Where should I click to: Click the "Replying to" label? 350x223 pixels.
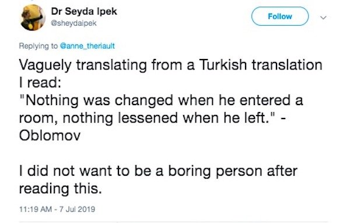(x=38, y=46)
